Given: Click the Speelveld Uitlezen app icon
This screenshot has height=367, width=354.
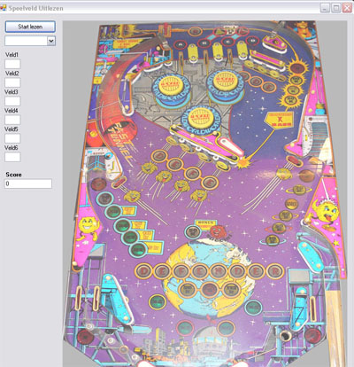Looking at the screenshot, I should (x=4, y=8).
